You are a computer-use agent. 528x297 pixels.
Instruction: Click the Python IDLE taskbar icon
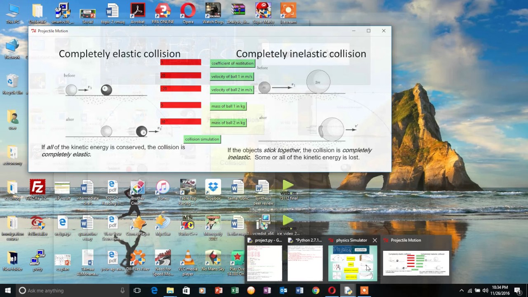[x=348, y=290]
